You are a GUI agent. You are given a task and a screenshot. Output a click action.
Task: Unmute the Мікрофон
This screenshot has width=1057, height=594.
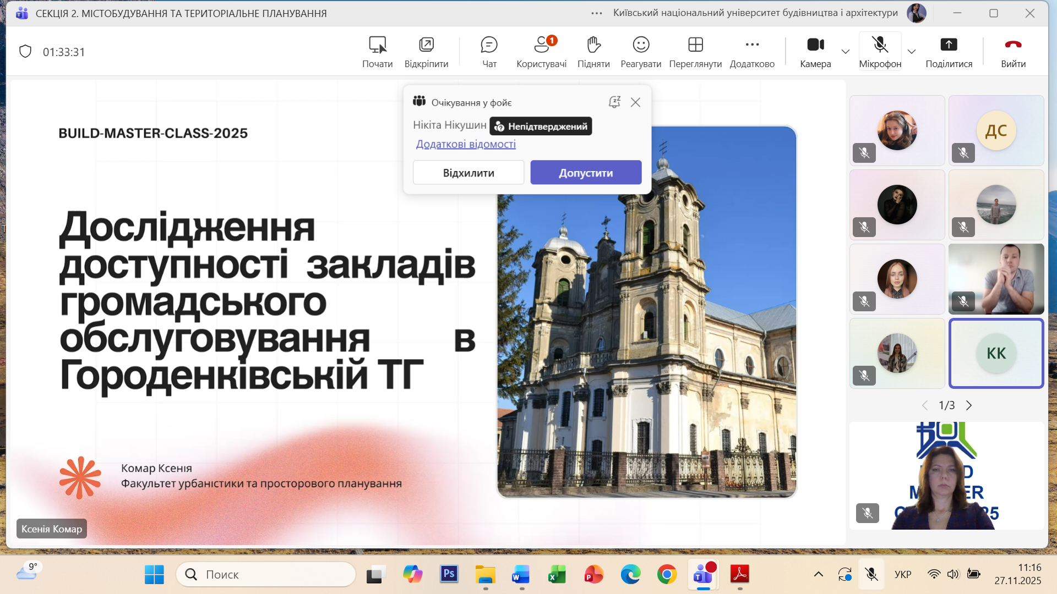coord(880,52)
